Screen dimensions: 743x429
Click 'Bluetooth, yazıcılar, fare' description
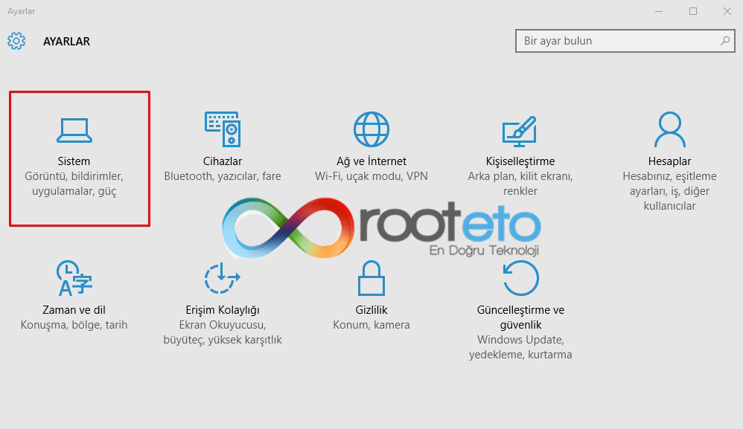point(223,176)
